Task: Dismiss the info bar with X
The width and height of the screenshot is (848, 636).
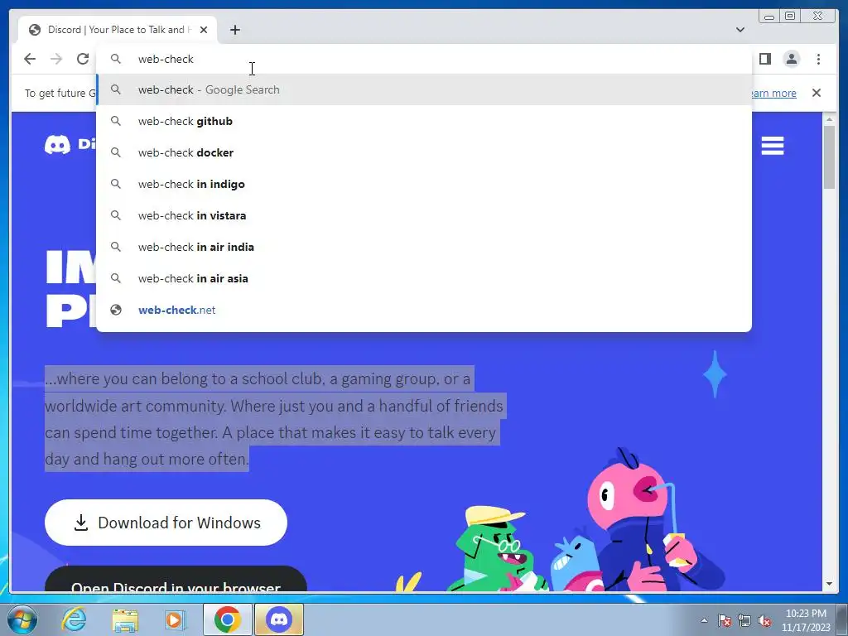Action: point(817,93)
